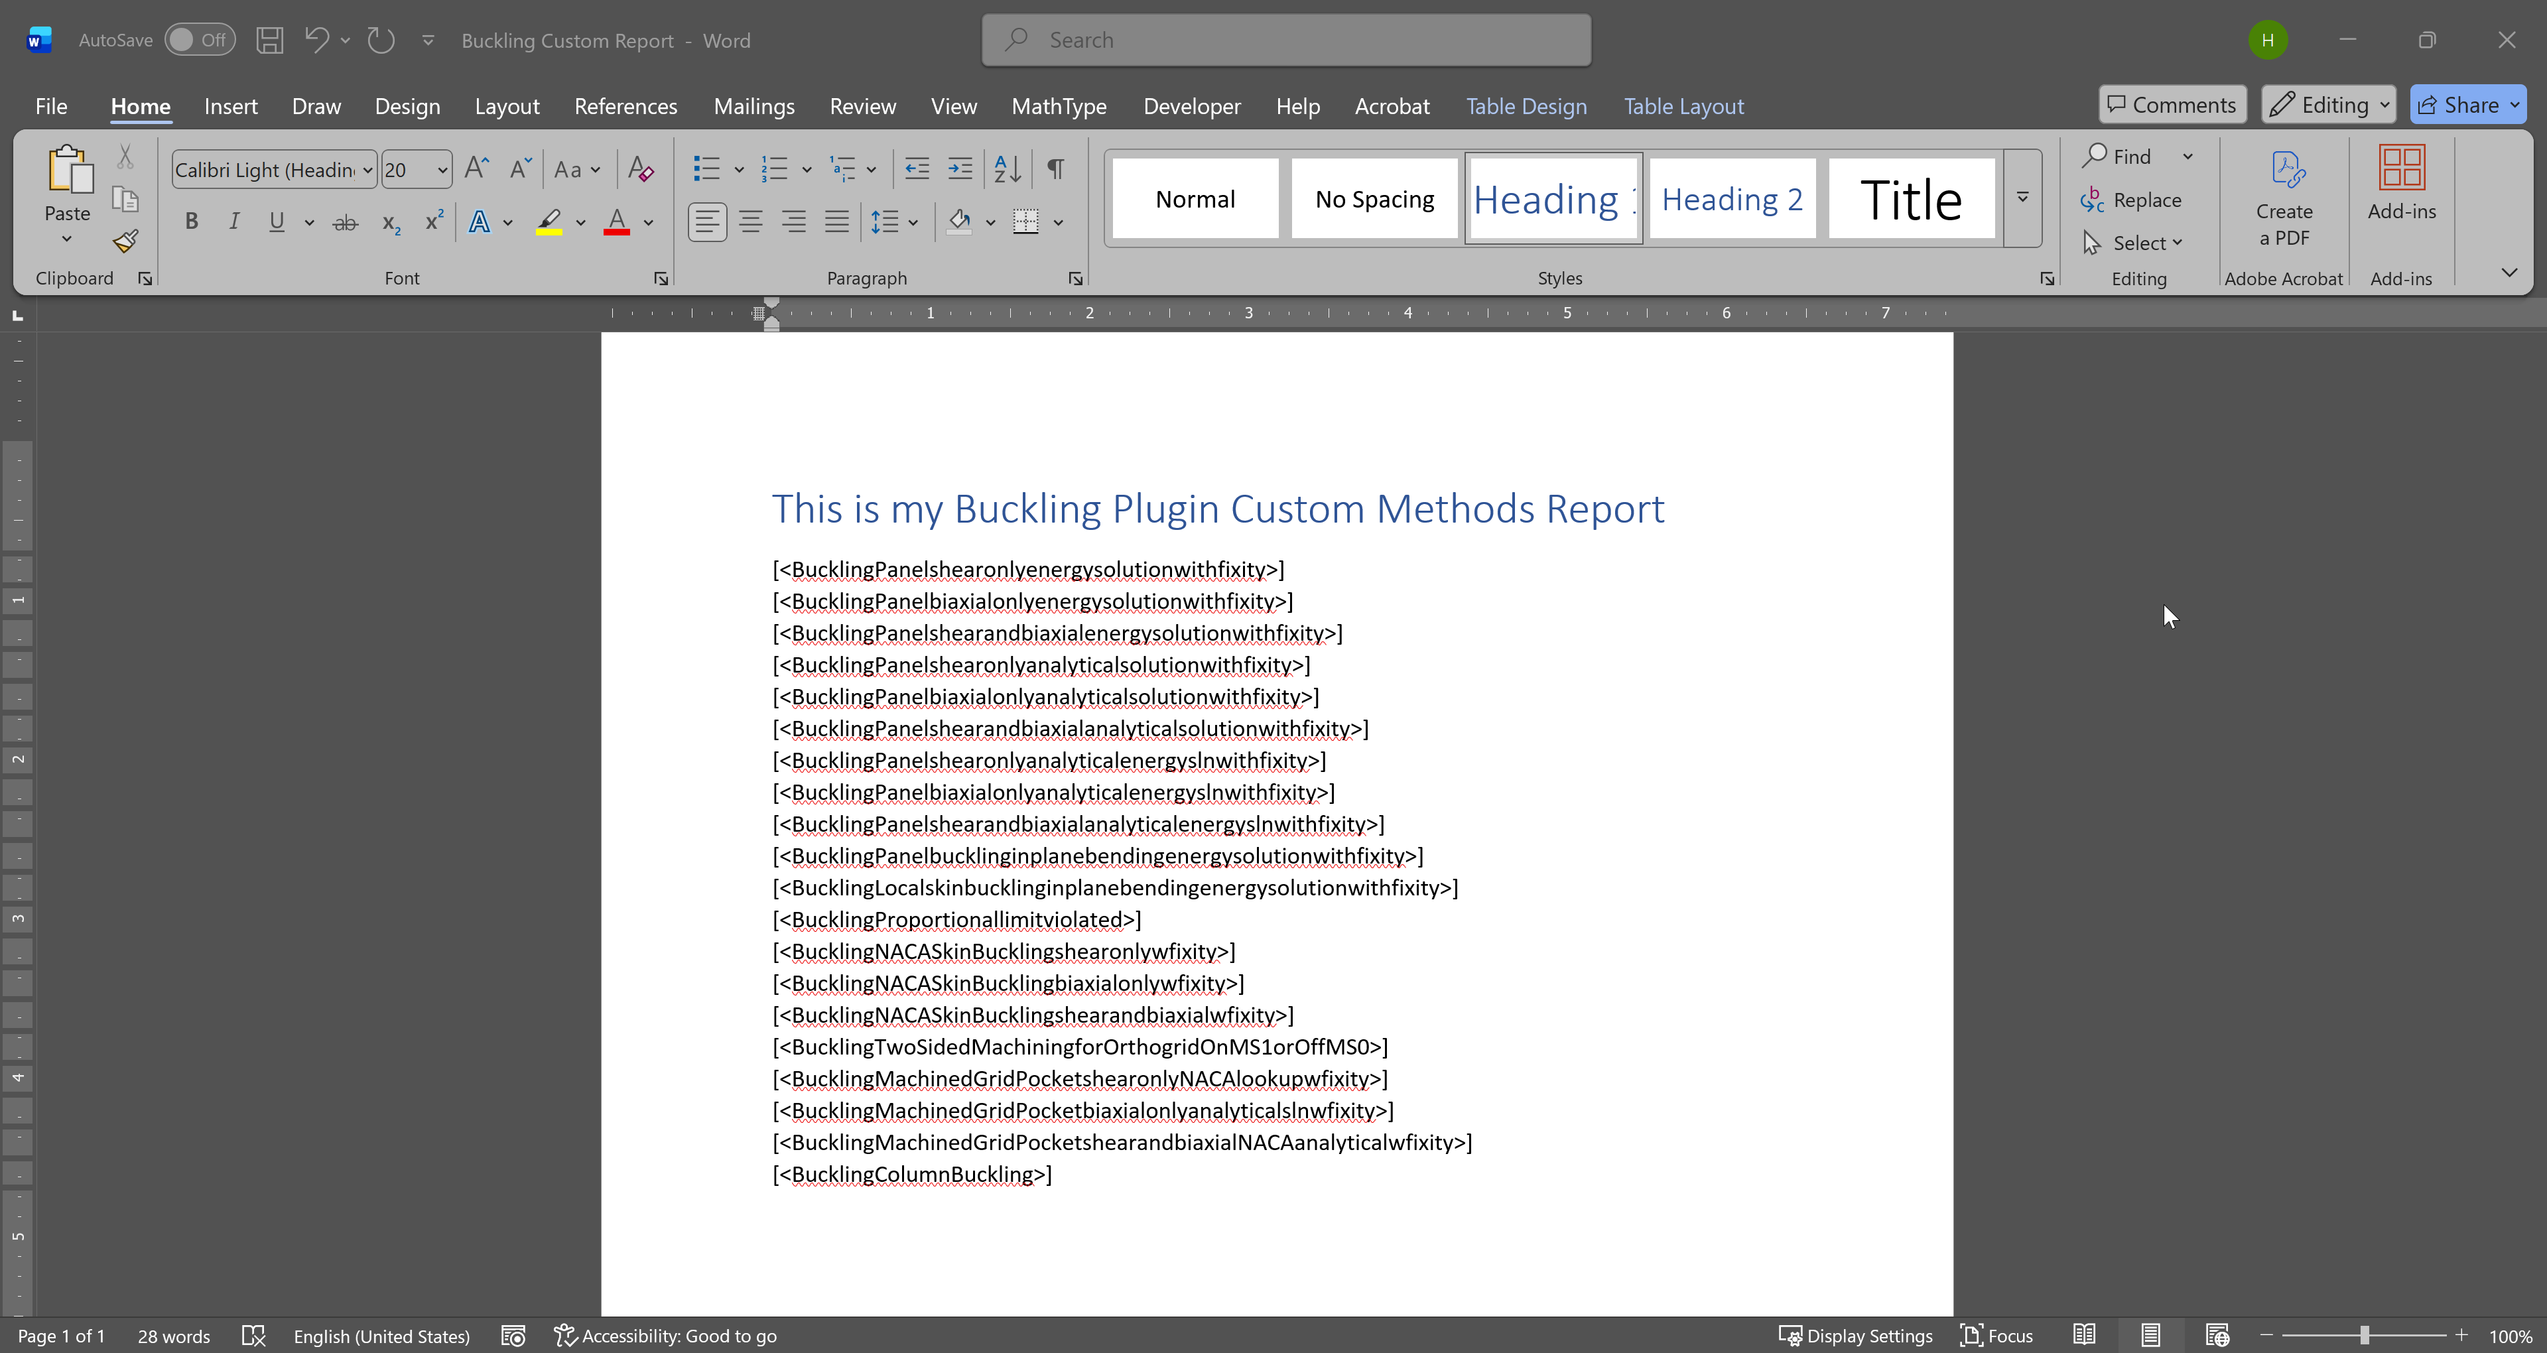Click the Undo arrow icon
This screenshot has height=1353, width=2547.
316,40
